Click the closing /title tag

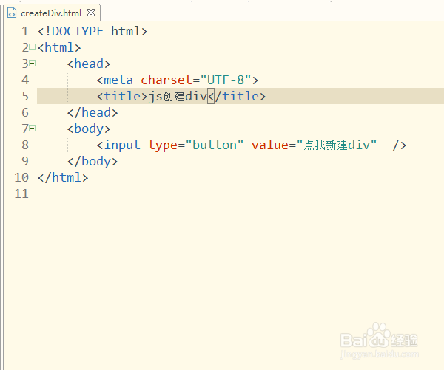[237, 96]
